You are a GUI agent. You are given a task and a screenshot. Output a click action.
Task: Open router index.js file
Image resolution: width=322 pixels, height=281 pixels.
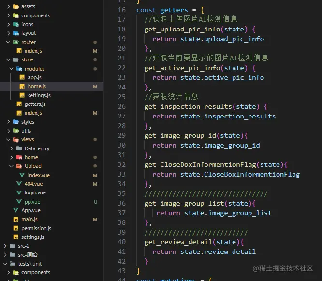[33, 51]
